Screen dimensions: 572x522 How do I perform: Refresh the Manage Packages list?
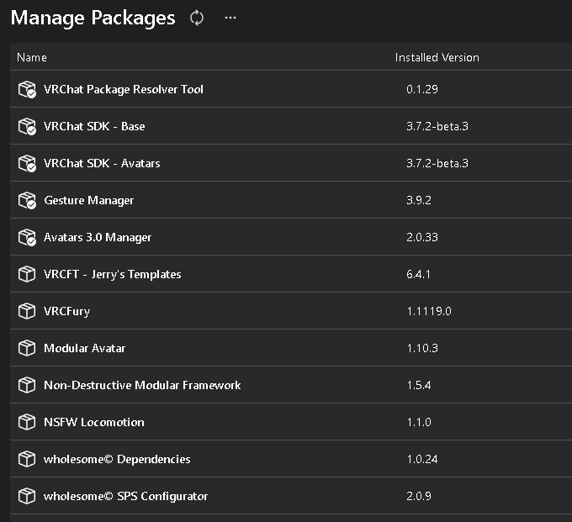(197, 18)
